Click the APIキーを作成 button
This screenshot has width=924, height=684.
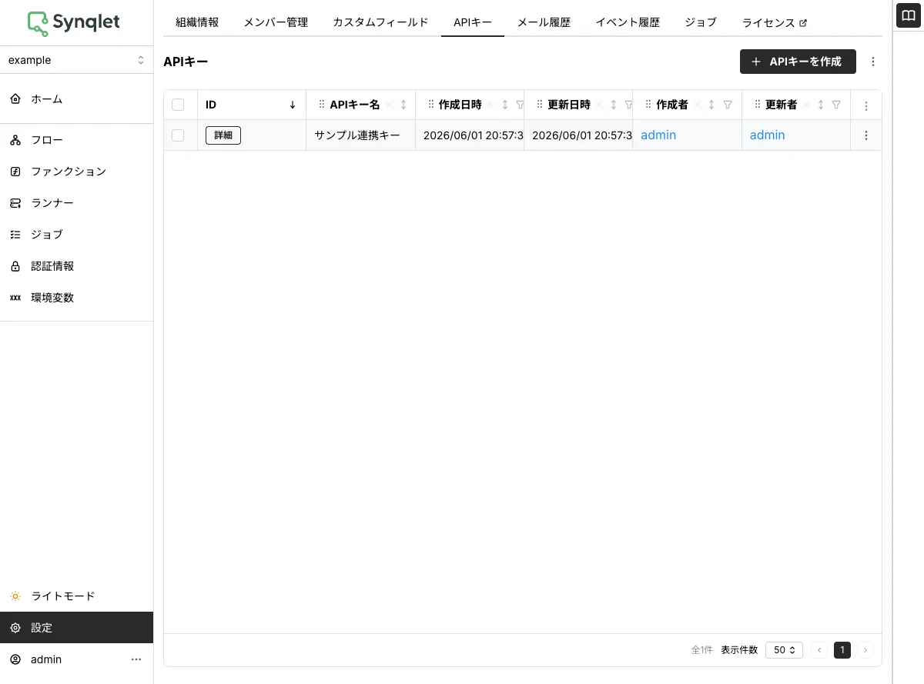[798, 62]
